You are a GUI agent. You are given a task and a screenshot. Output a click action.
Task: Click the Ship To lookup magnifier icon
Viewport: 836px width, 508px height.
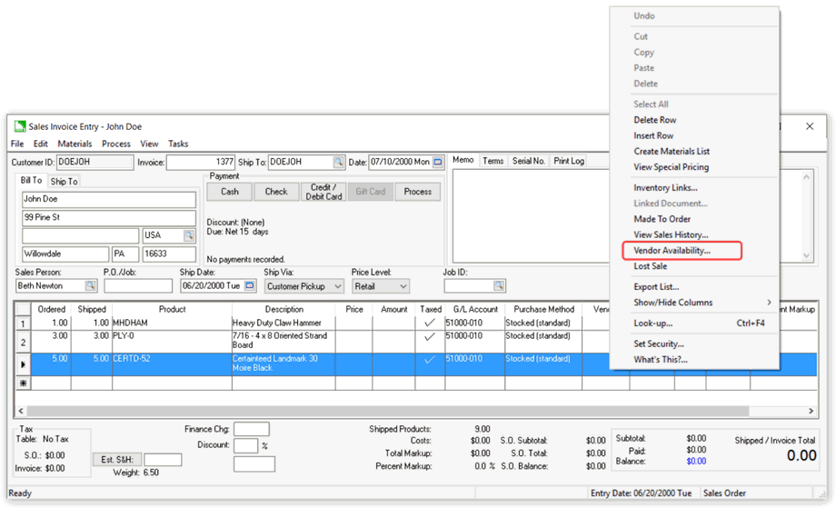(338, 163)
